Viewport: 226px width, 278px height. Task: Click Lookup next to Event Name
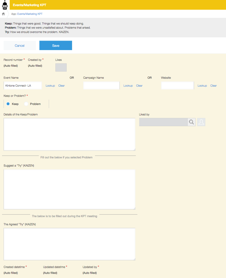click(x=50, y=86)
